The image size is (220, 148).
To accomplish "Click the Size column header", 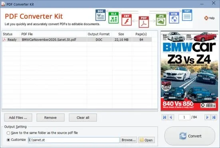I will click(121, 34).
